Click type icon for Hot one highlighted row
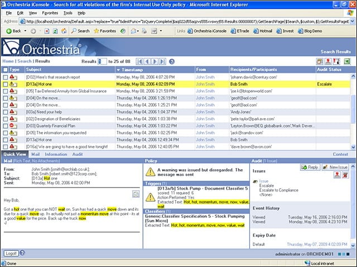This screenshot has width=357, height=267. pyautogui.click(x=13, y=84)
